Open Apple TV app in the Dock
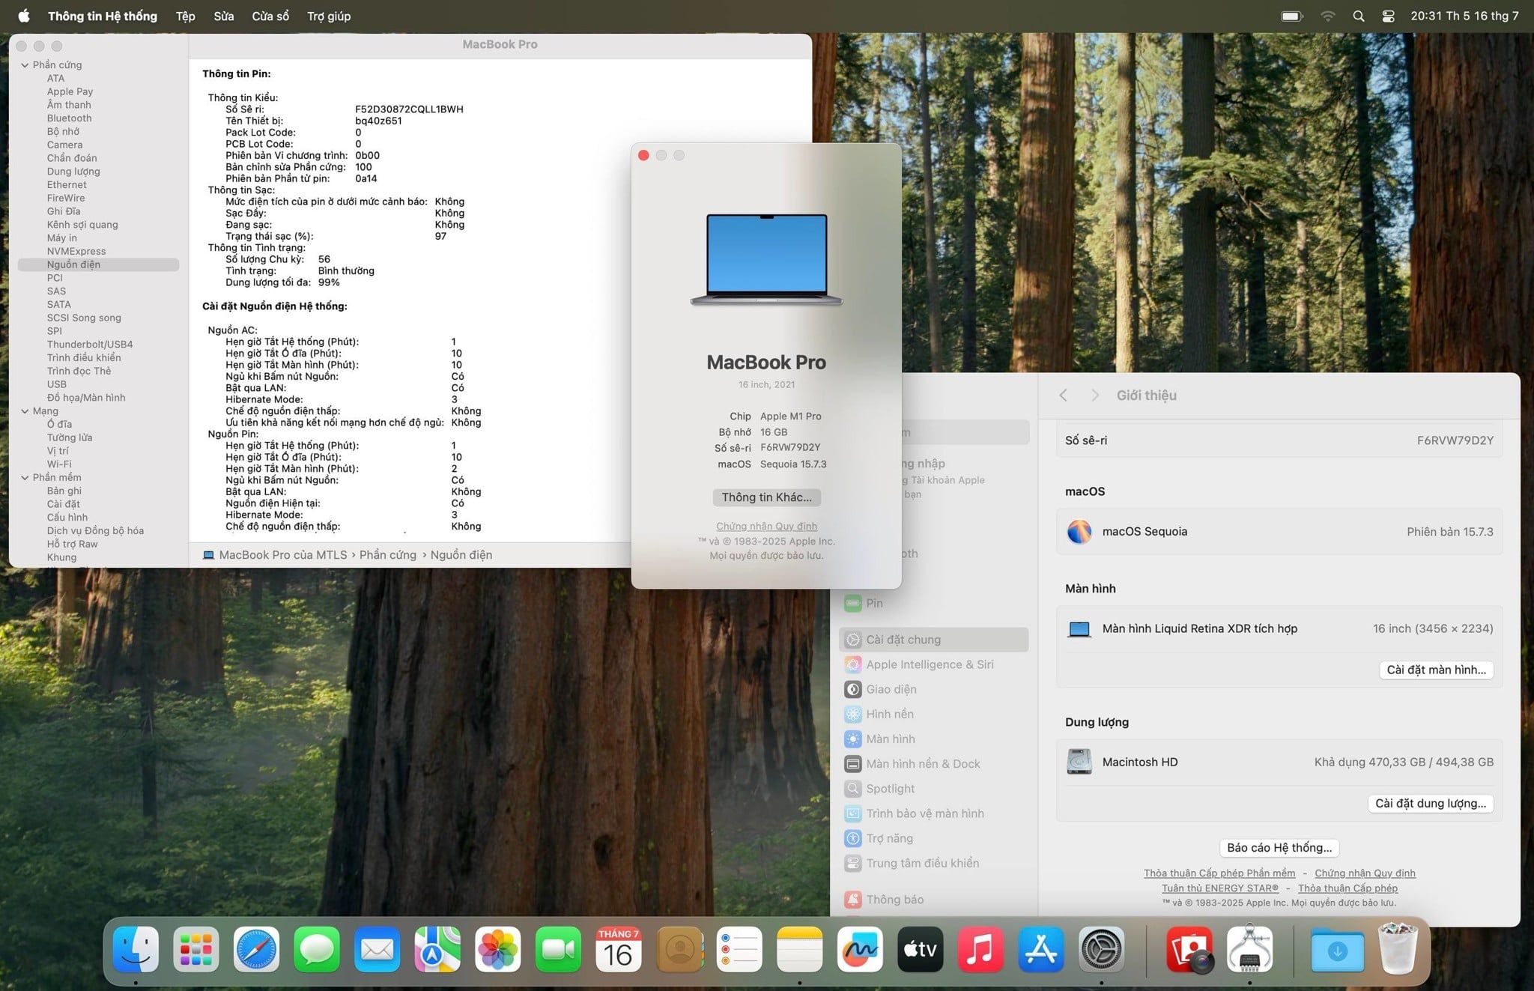Image resolution: width=1534 pixels, height=991 pixels. pyautogui.click(x=921, y=949)
